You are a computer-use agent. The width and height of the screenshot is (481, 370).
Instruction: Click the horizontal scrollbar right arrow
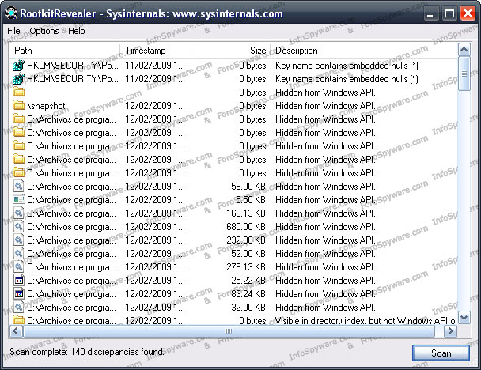tap(450, 331)
